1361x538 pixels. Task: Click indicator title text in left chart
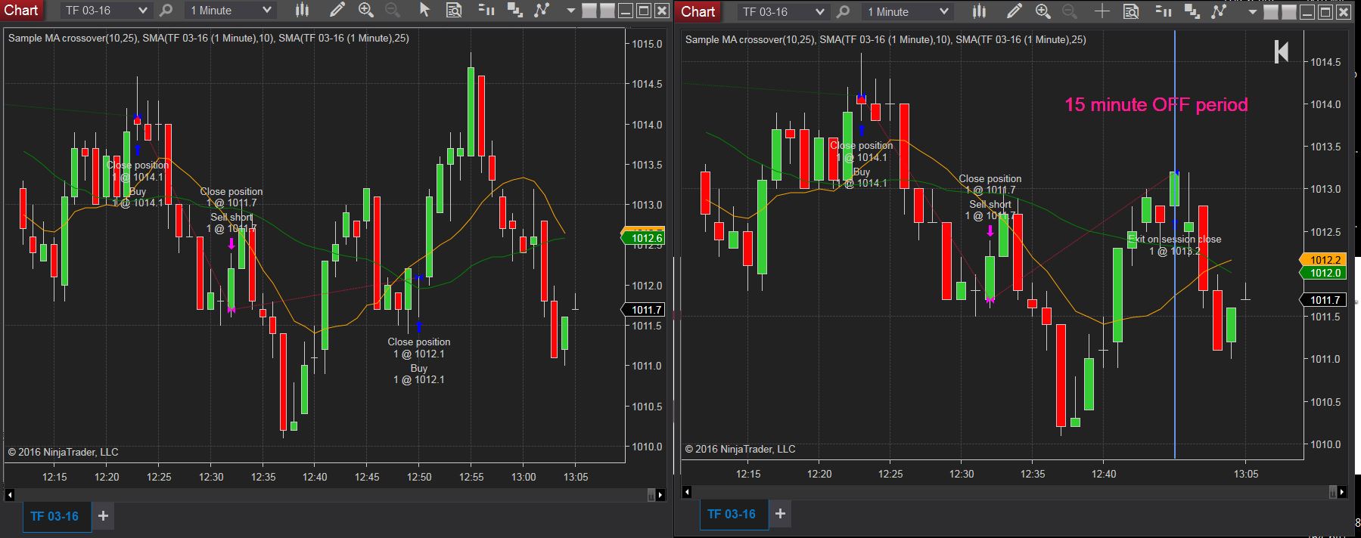pos(209,38)
